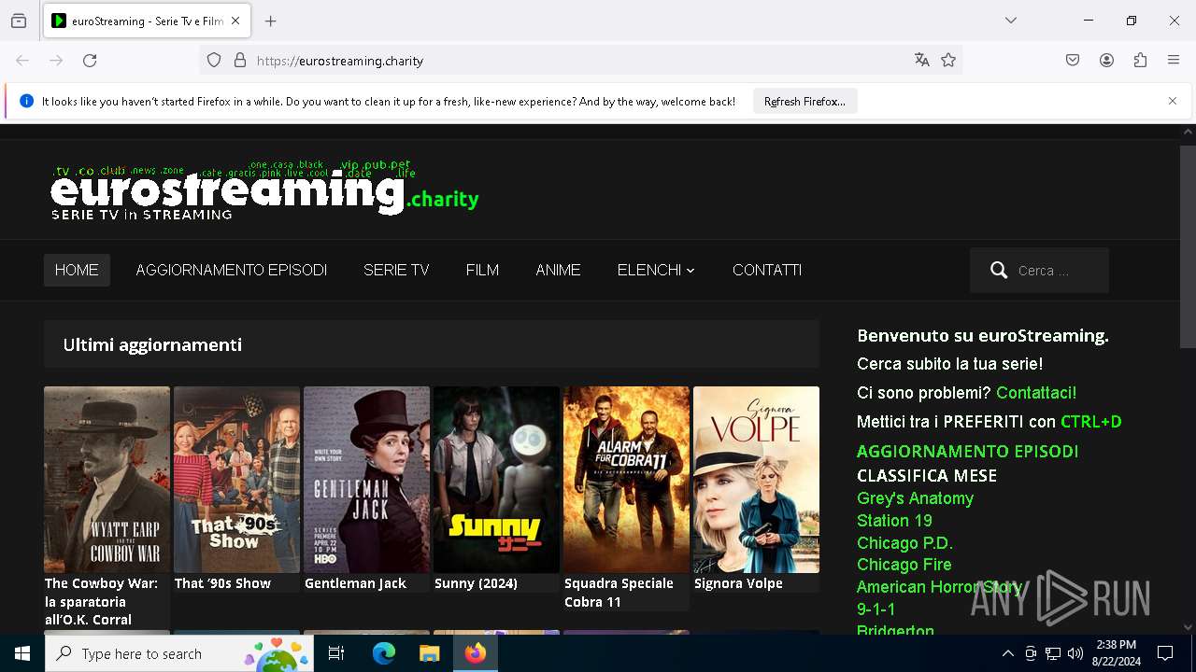Open the Extensions panel
The height and width of the screenshot is (672, 1196).
[1140, 61]
